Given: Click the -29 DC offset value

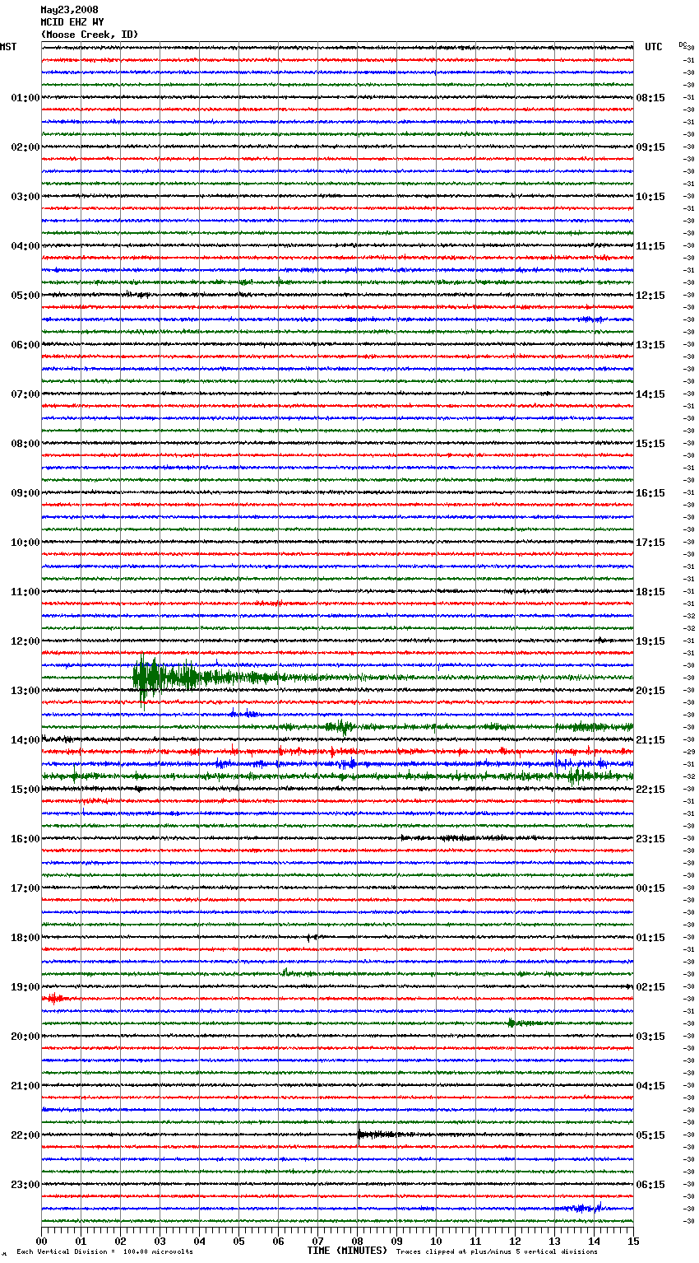Looking at the screenshot, I should [x=689, y=752].
